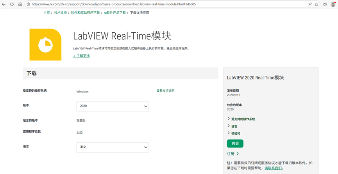Open the browser profile avatar
This screenshot has width=338, height=174.
click(333, 4)
